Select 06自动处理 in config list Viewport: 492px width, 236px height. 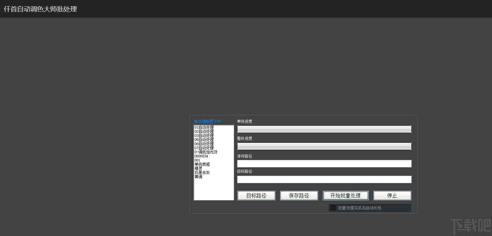(204, 144)
